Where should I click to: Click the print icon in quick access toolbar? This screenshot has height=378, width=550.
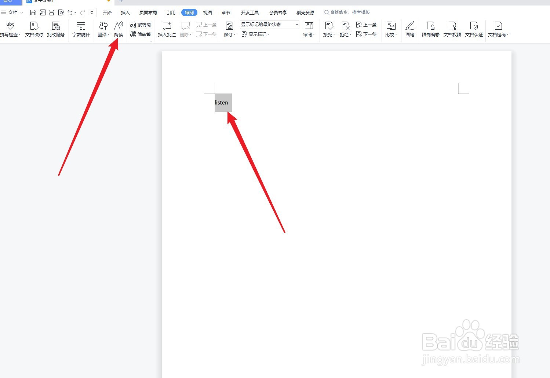[x=52, y=12]
